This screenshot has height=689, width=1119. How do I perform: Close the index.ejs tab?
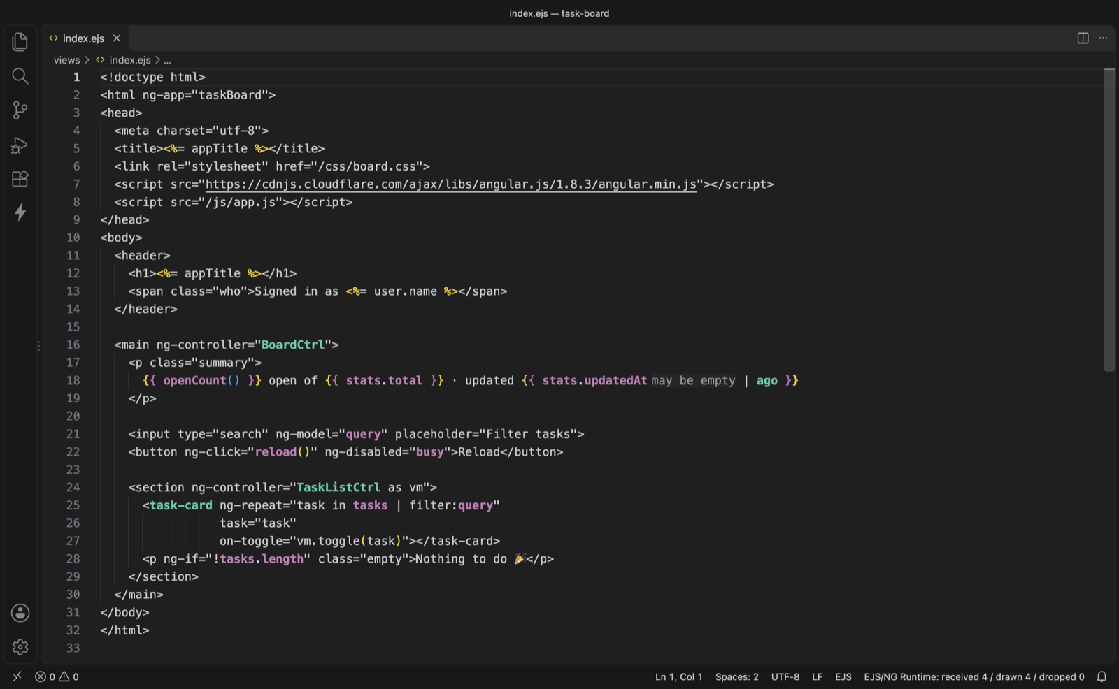117,38
